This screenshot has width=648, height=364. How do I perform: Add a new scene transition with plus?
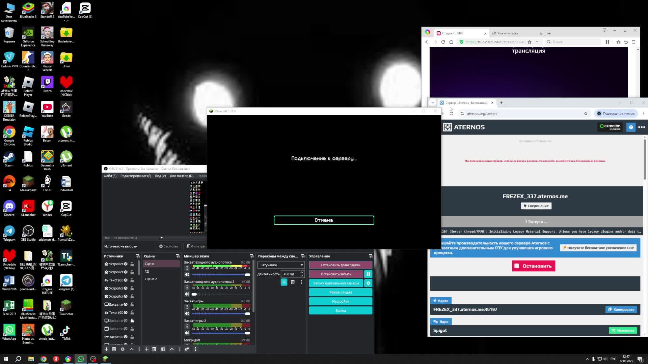pos(284,282)
